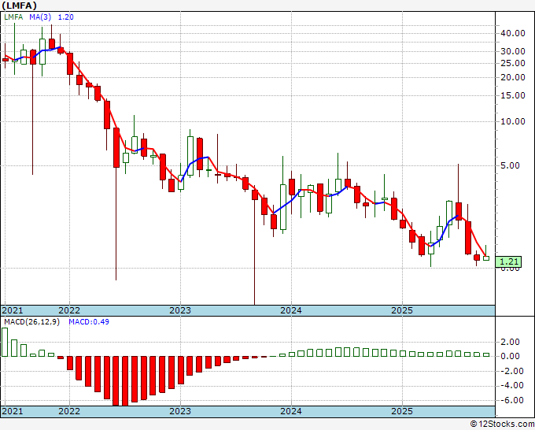Click 2022 on the MACD time axis

[x=69, y=411]
